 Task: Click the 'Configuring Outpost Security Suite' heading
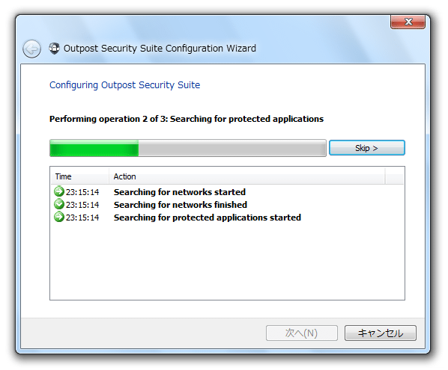point(125,85)
